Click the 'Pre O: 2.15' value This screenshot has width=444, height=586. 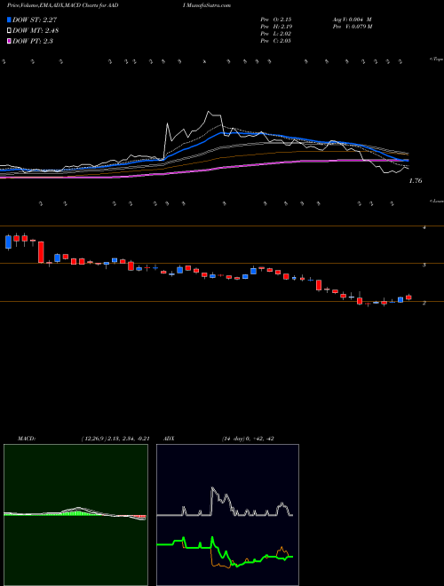click(276, 20)
